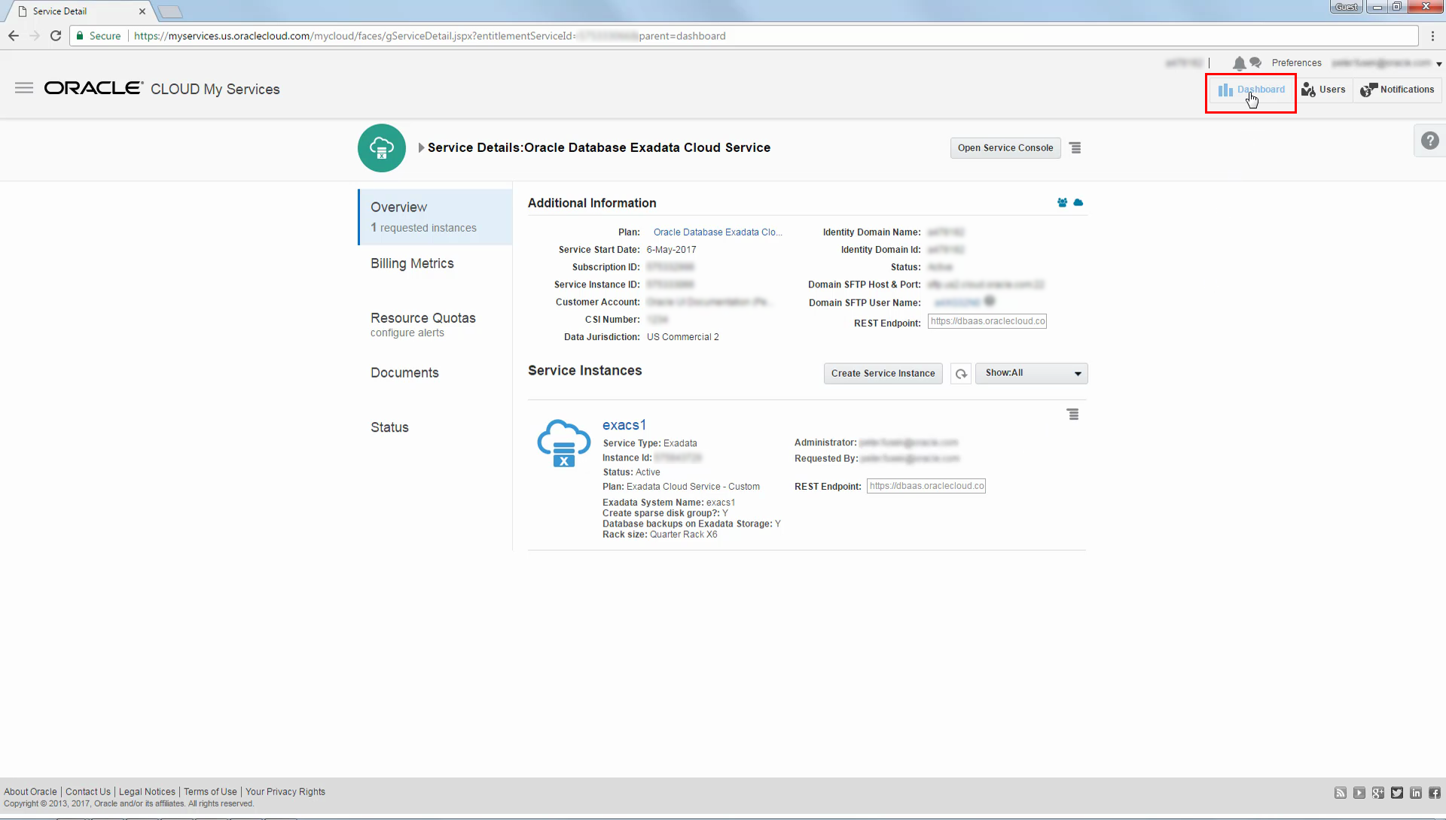Open the exacs1 instance action menu

click(x=1073, y=415)
